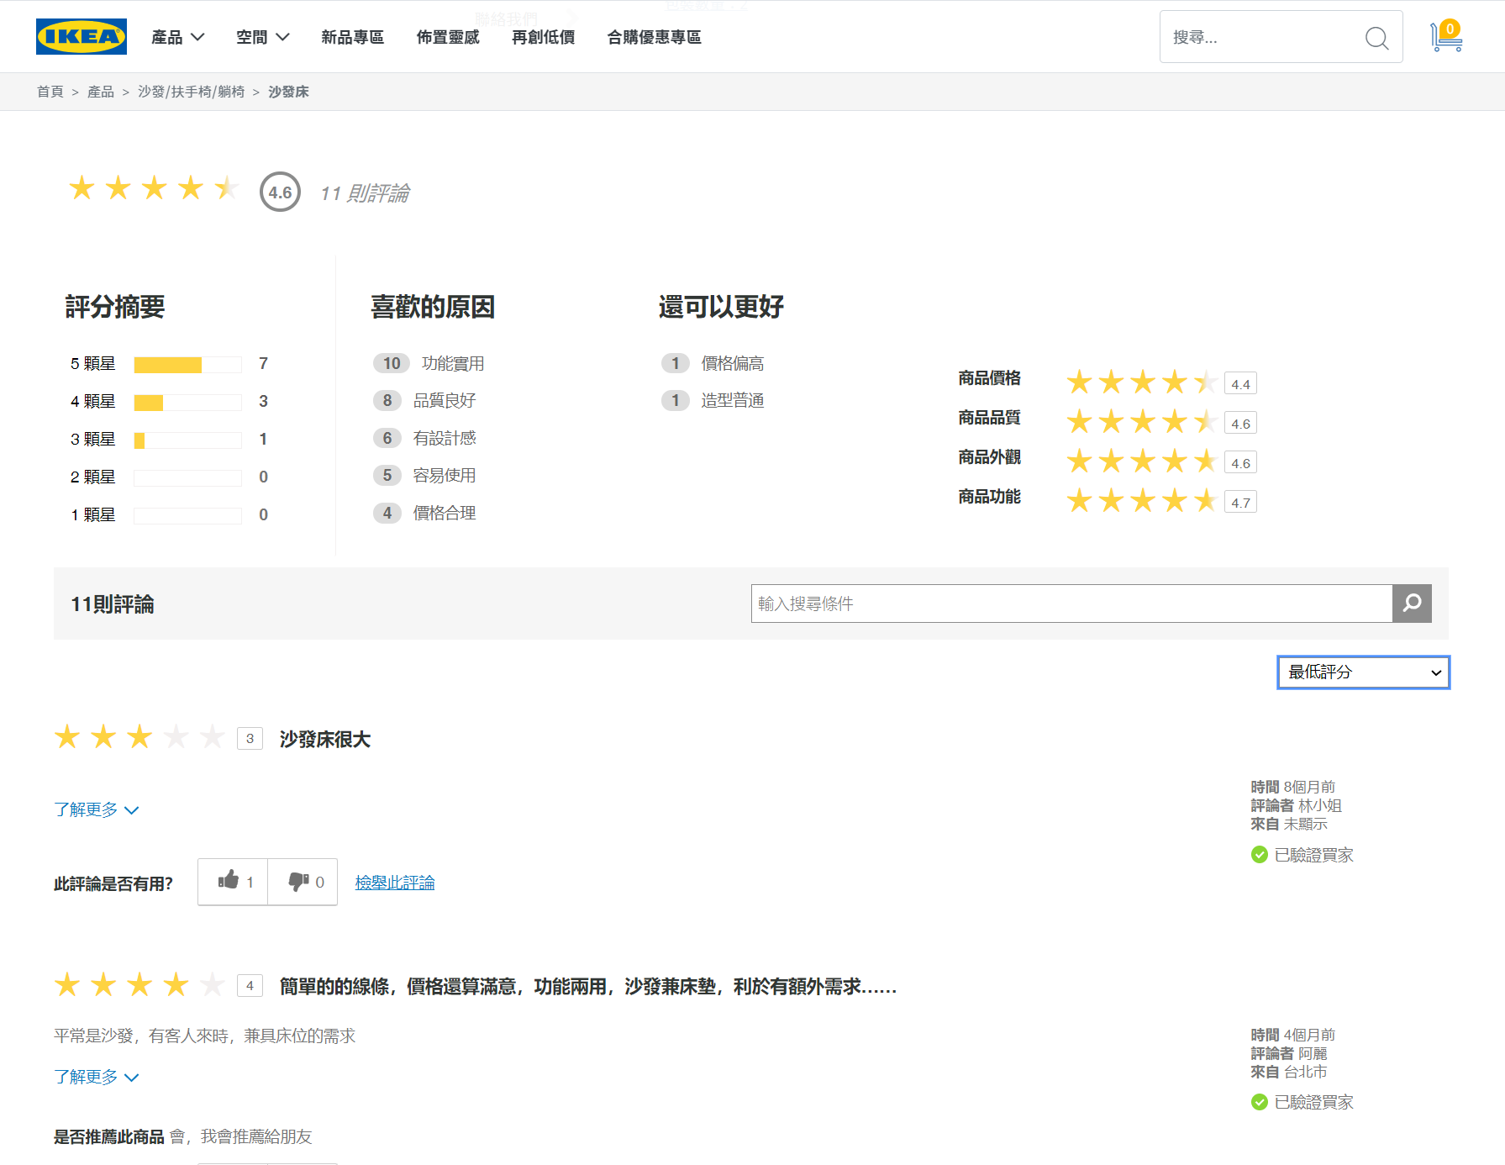
Task: Navigate to 沙發/扶手椅/躺椅 breadcrumb
Action: [x=191, y=92]
